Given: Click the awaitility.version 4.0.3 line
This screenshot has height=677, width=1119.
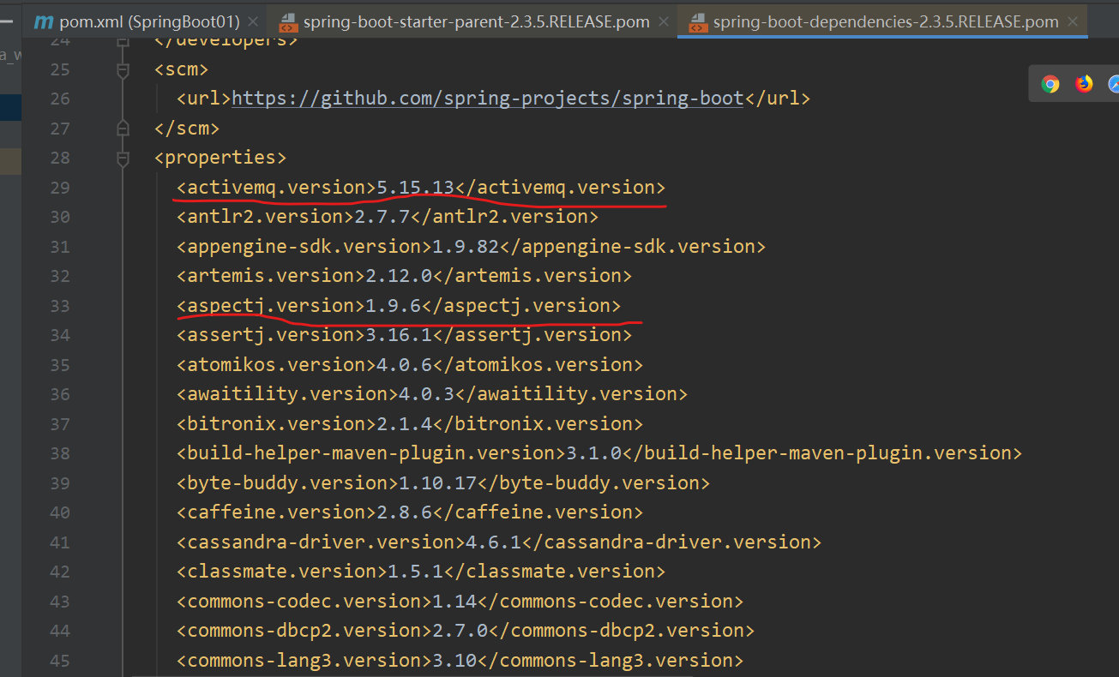Looking at the screenshot, I should click(x=432, y=393).
